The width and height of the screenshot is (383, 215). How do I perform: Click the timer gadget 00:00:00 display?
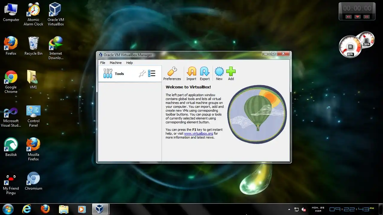coord(357,8)
